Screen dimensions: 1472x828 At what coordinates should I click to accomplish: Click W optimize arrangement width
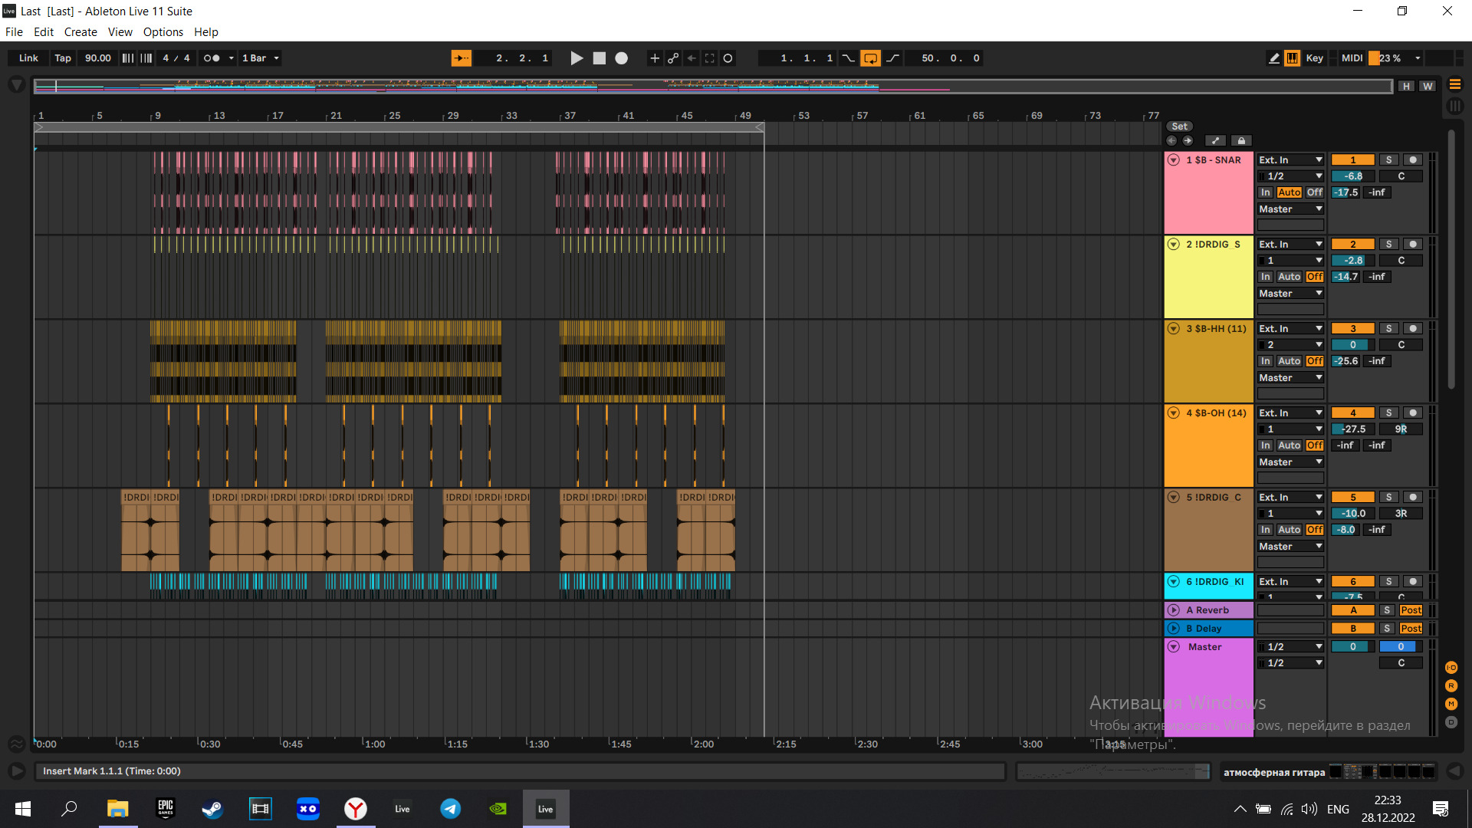(x=1428, y=87)
